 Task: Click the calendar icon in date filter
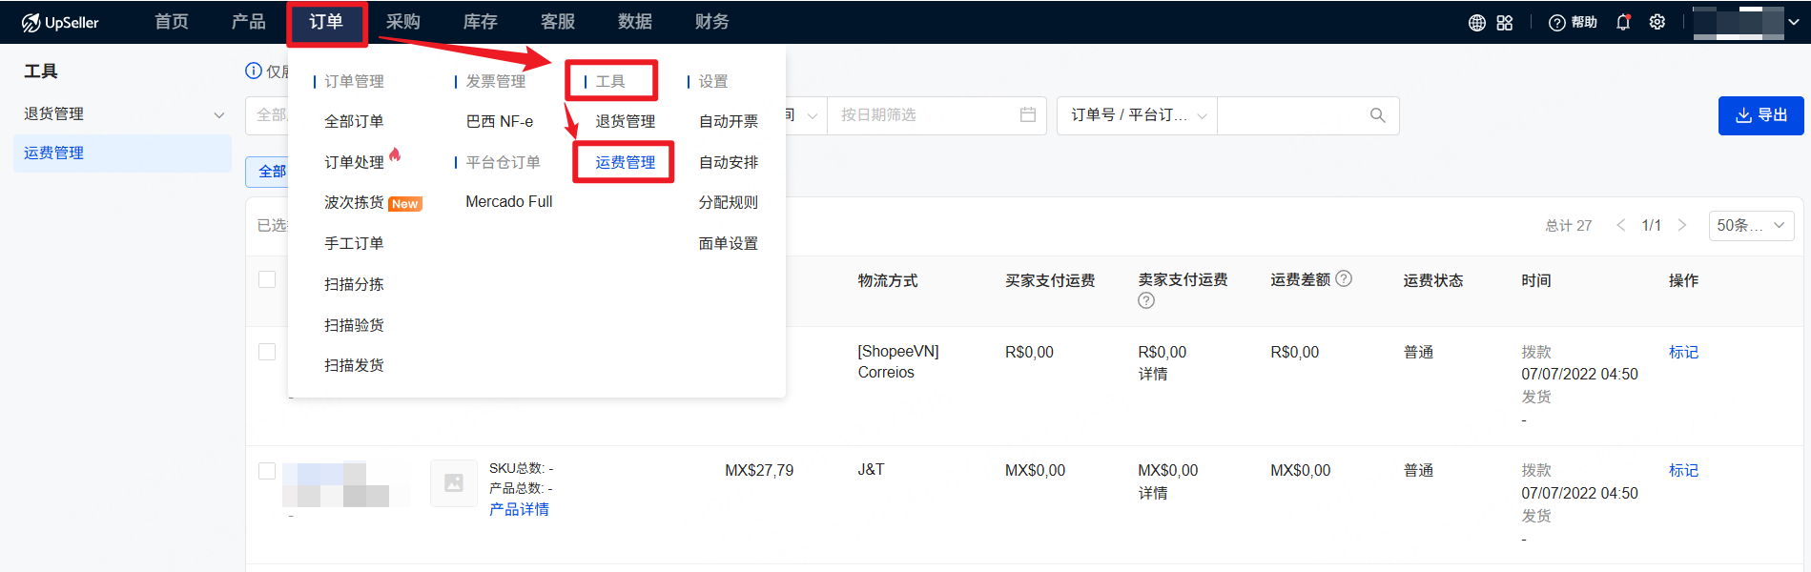pos(1028,115)
